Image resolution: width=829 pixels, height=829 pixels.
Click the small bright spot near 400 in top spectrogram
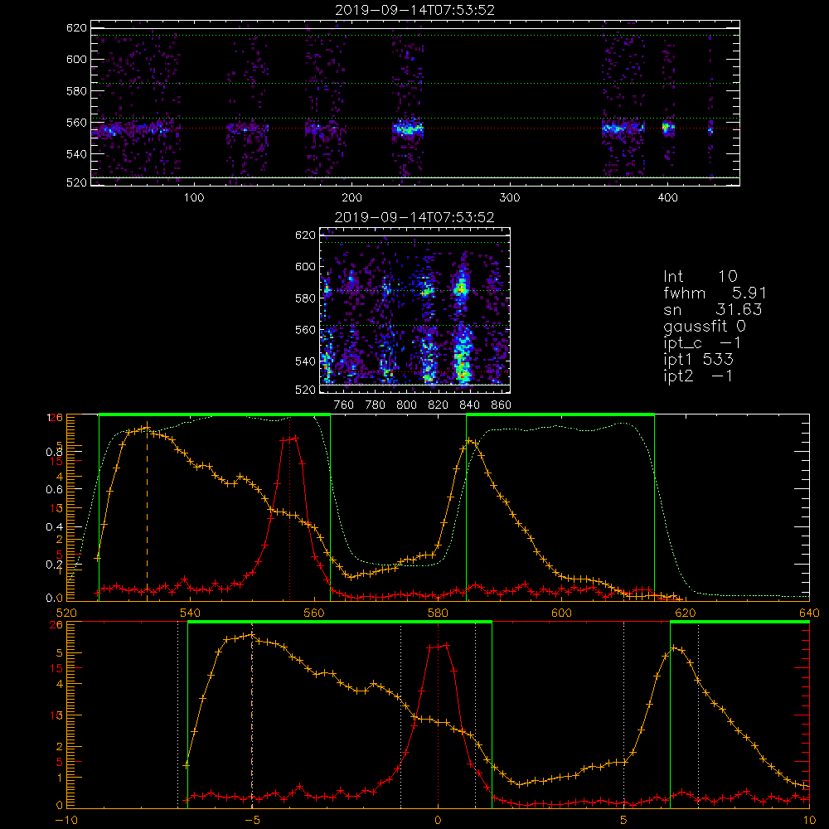(x=668, y=127)
